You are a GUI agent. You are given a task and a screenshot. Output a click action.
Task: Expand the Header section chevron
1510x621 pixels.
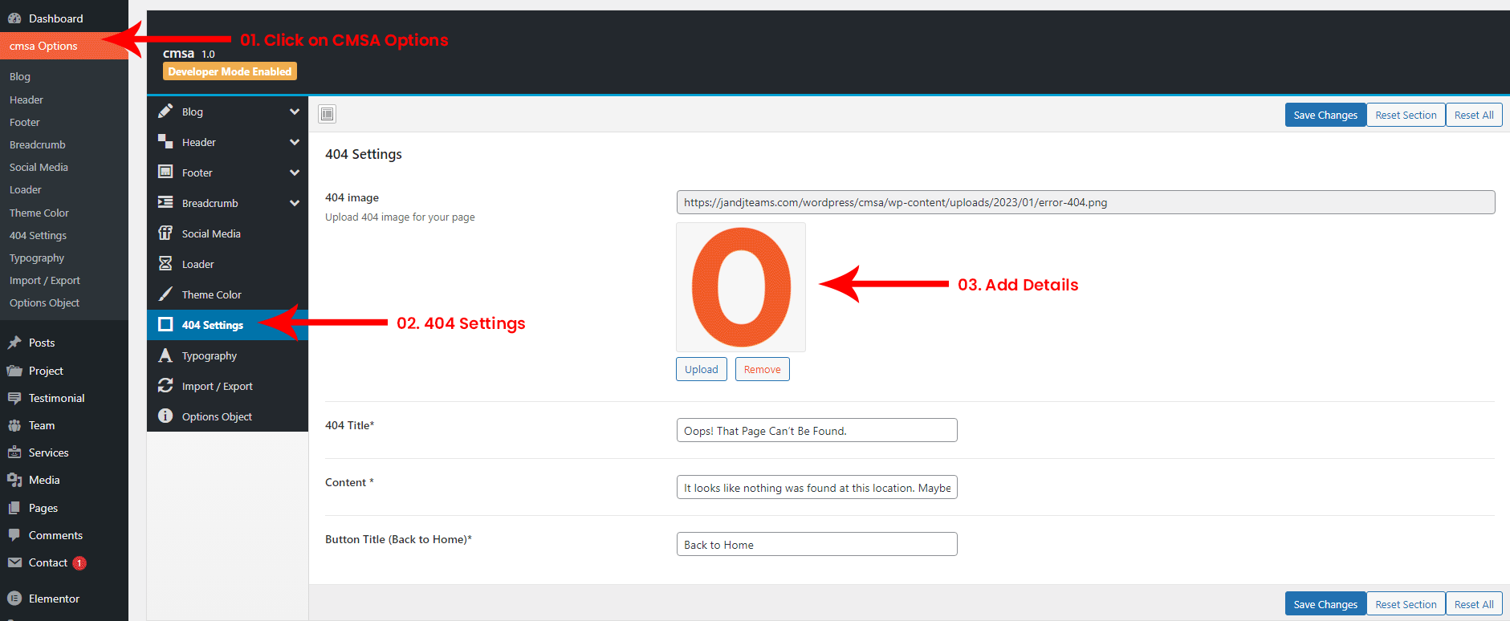pyautogui.click(x=295, y=142)
